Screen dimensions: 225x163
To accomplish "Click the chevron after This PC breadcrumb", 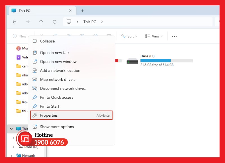I will point(102,22).
